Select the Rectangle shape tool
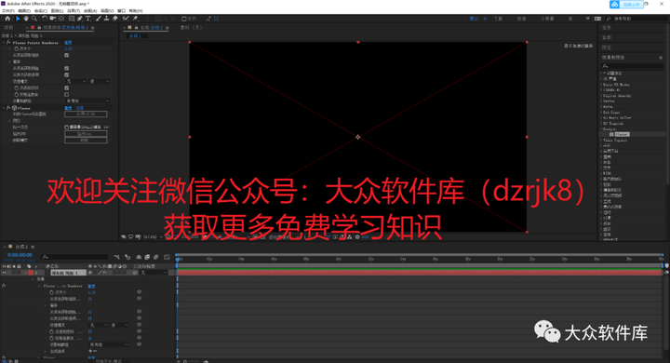This screenshot has height=363, width=670. (x=72, y=19)
